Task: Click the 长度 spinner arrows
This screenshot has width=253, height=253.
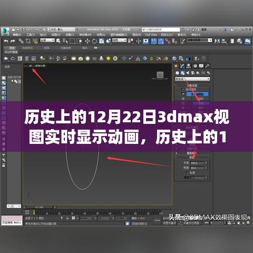Action: 206,163
